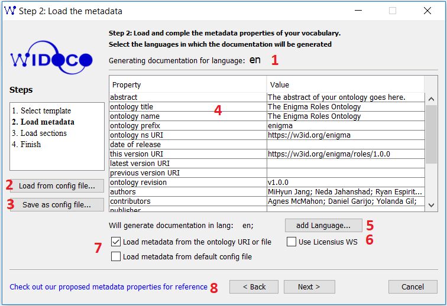This screenshot has height=306, width=447.
Task: Click step '4. Finish' in Steps list
Action: tap(26, 144)
